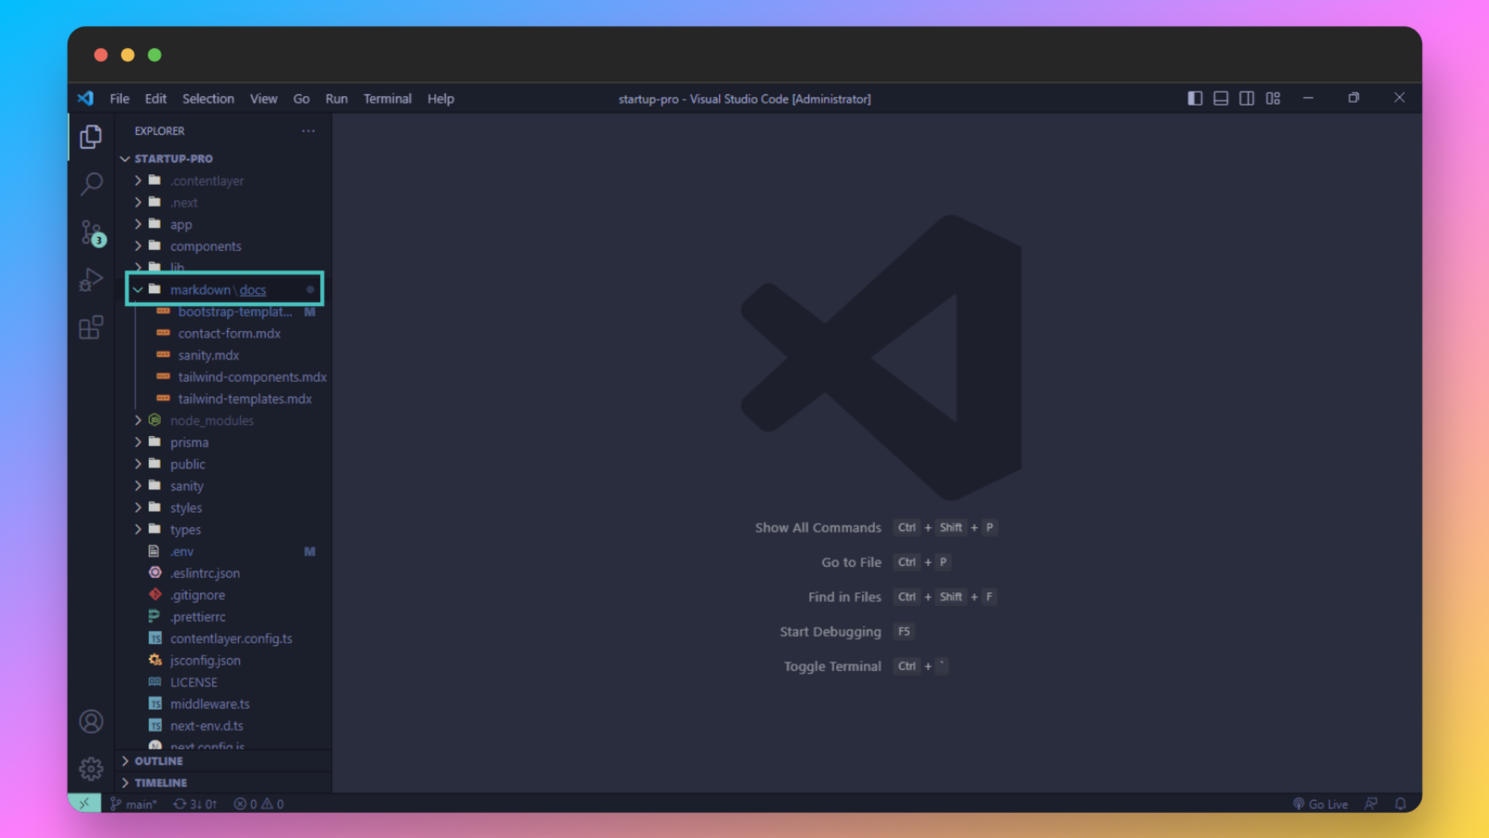Open tailwind-components.mdx file
Screen dimensions: 1489x838
click(x=223, y=377)
